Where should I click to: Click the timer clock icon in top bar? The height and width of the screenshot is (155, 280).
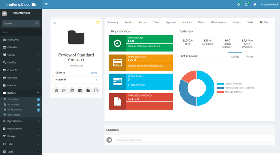click(238, 4)
